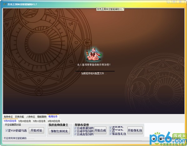Click the 加载程序相关配置文件 loading text
187x146 pixels.
pos(94,73)
